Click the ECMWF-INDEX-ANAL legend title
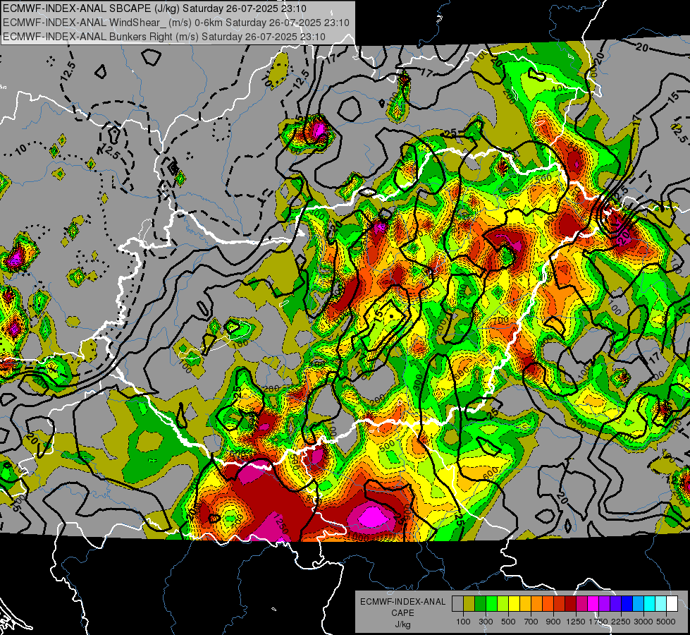 click(402, 602)
